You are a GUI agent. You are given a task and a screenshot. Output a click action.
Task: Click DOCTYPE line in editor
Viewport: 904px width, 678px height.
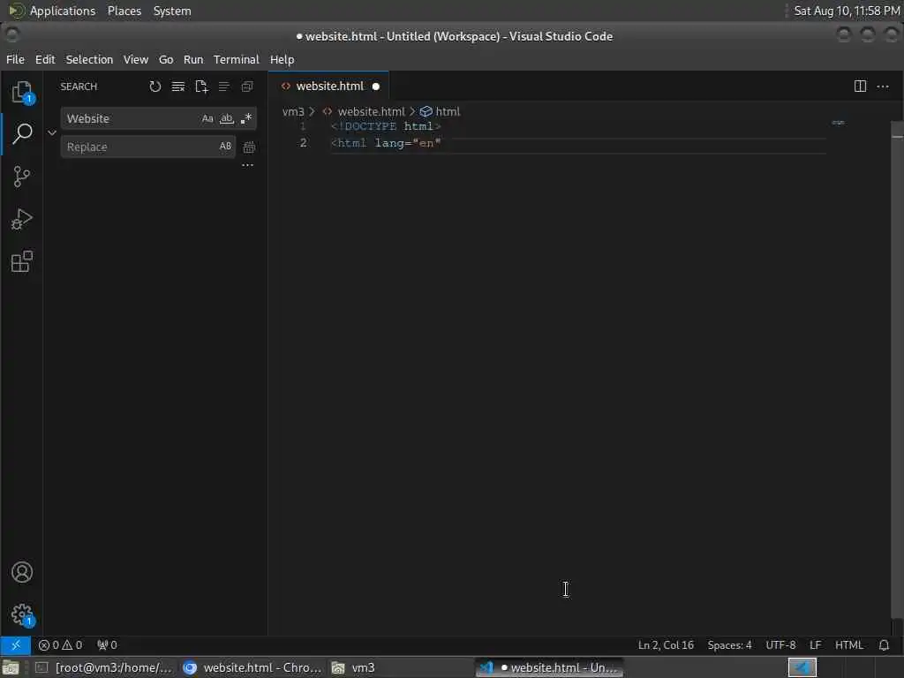[386, 126]
